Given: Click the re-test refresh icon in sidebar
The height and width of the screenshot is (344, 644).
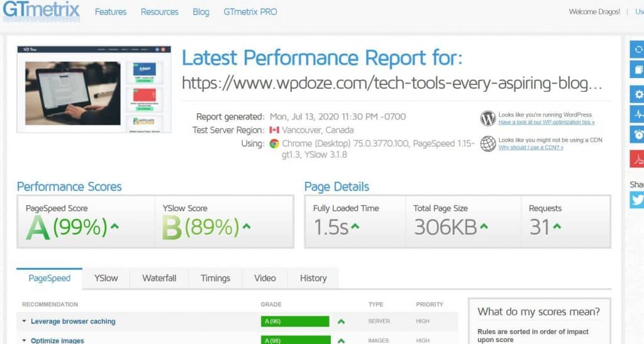Looking at the screenshot, I should pyautogui.click(x=638, y=49).
